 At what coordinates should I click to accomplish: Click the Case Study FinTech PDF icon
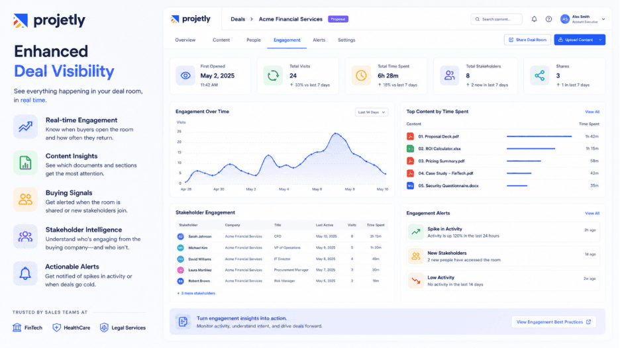point(411,173)
